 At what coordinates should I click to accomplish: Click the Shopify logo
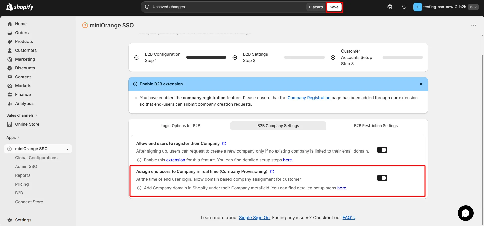pos(20,7)
